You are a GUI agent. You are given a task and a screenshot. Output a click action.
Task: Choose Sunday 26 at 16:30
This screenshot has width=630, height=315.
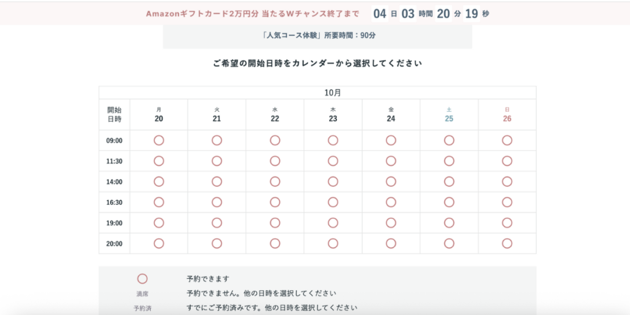tap(507, 202)
